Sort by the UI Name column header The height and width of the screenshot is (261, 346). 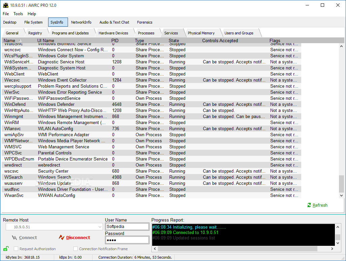pos(73,40)
